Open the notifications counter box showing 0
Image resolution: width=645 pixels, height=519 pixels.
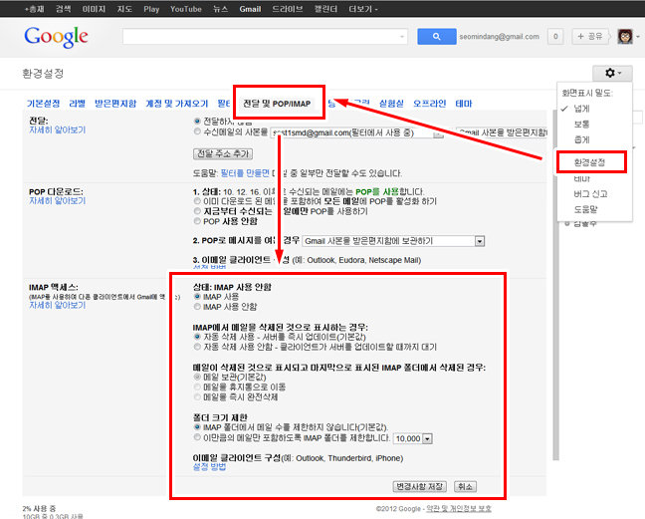pos(555,37)
